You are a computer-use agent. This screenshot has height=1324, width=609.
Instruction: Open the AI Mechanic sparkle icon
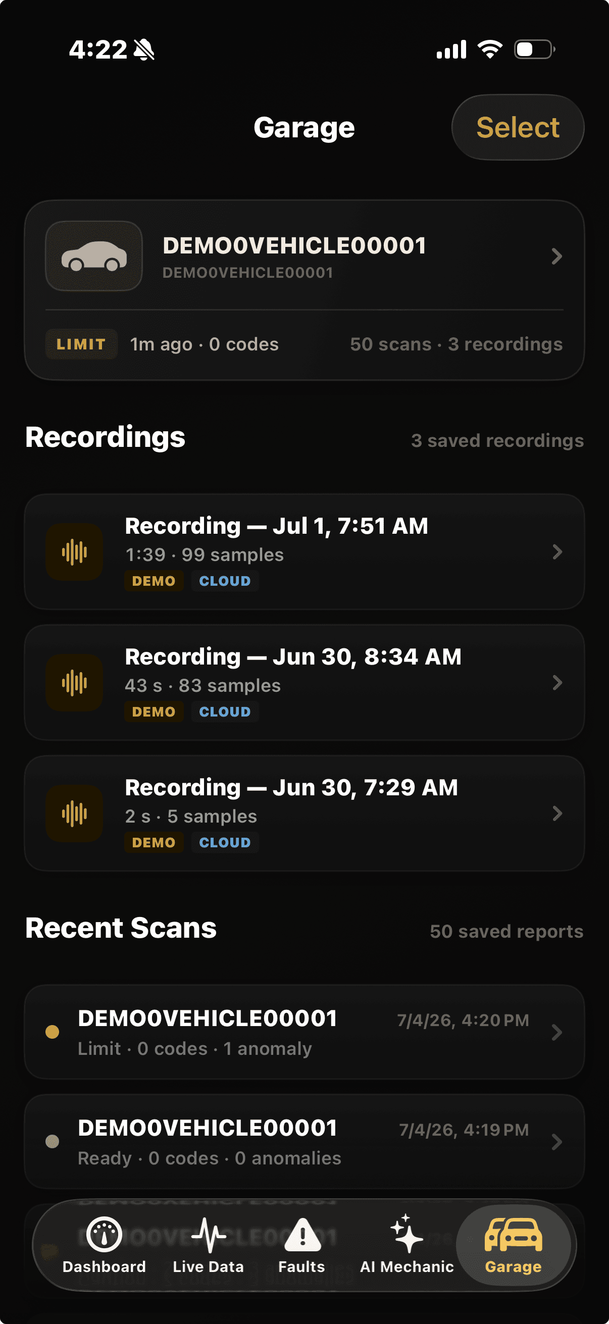click(x=407, y=1234)
